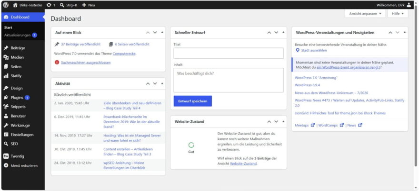Move Auf einen Blick widget down

click(x=155, y=32)
